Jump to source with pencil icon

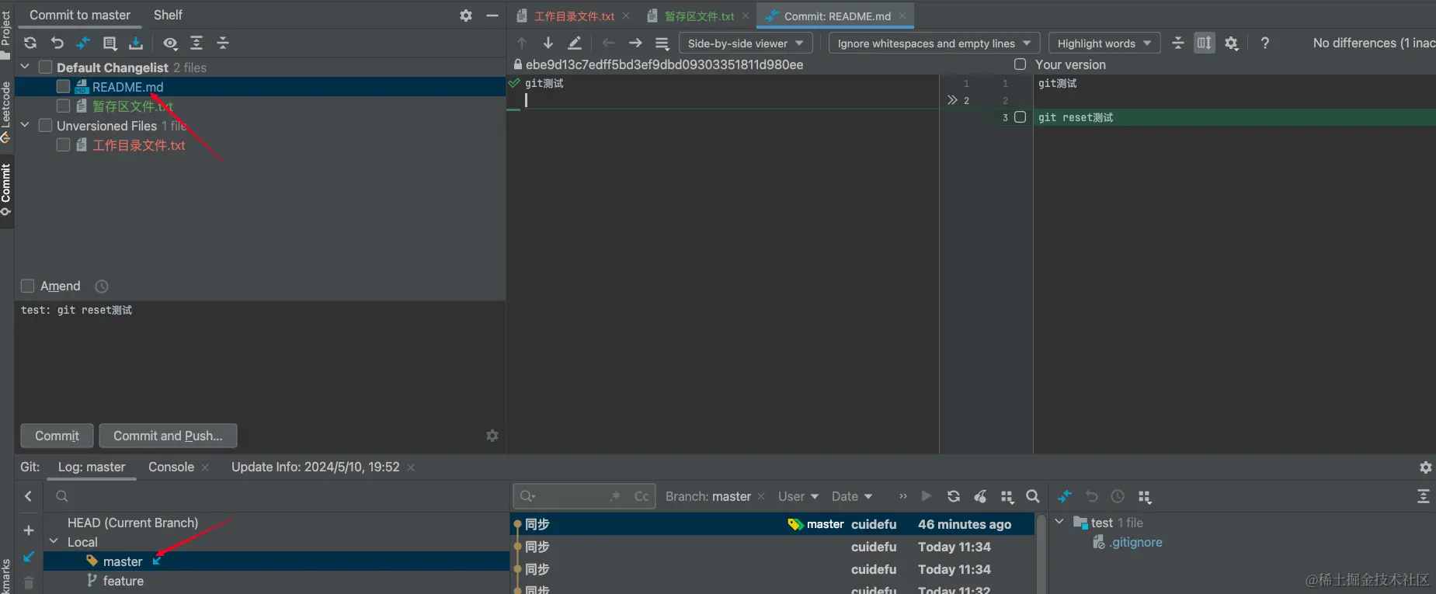(x=575, y=43)
